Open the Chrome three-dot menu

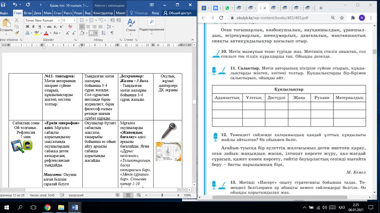tap(371, 18)
